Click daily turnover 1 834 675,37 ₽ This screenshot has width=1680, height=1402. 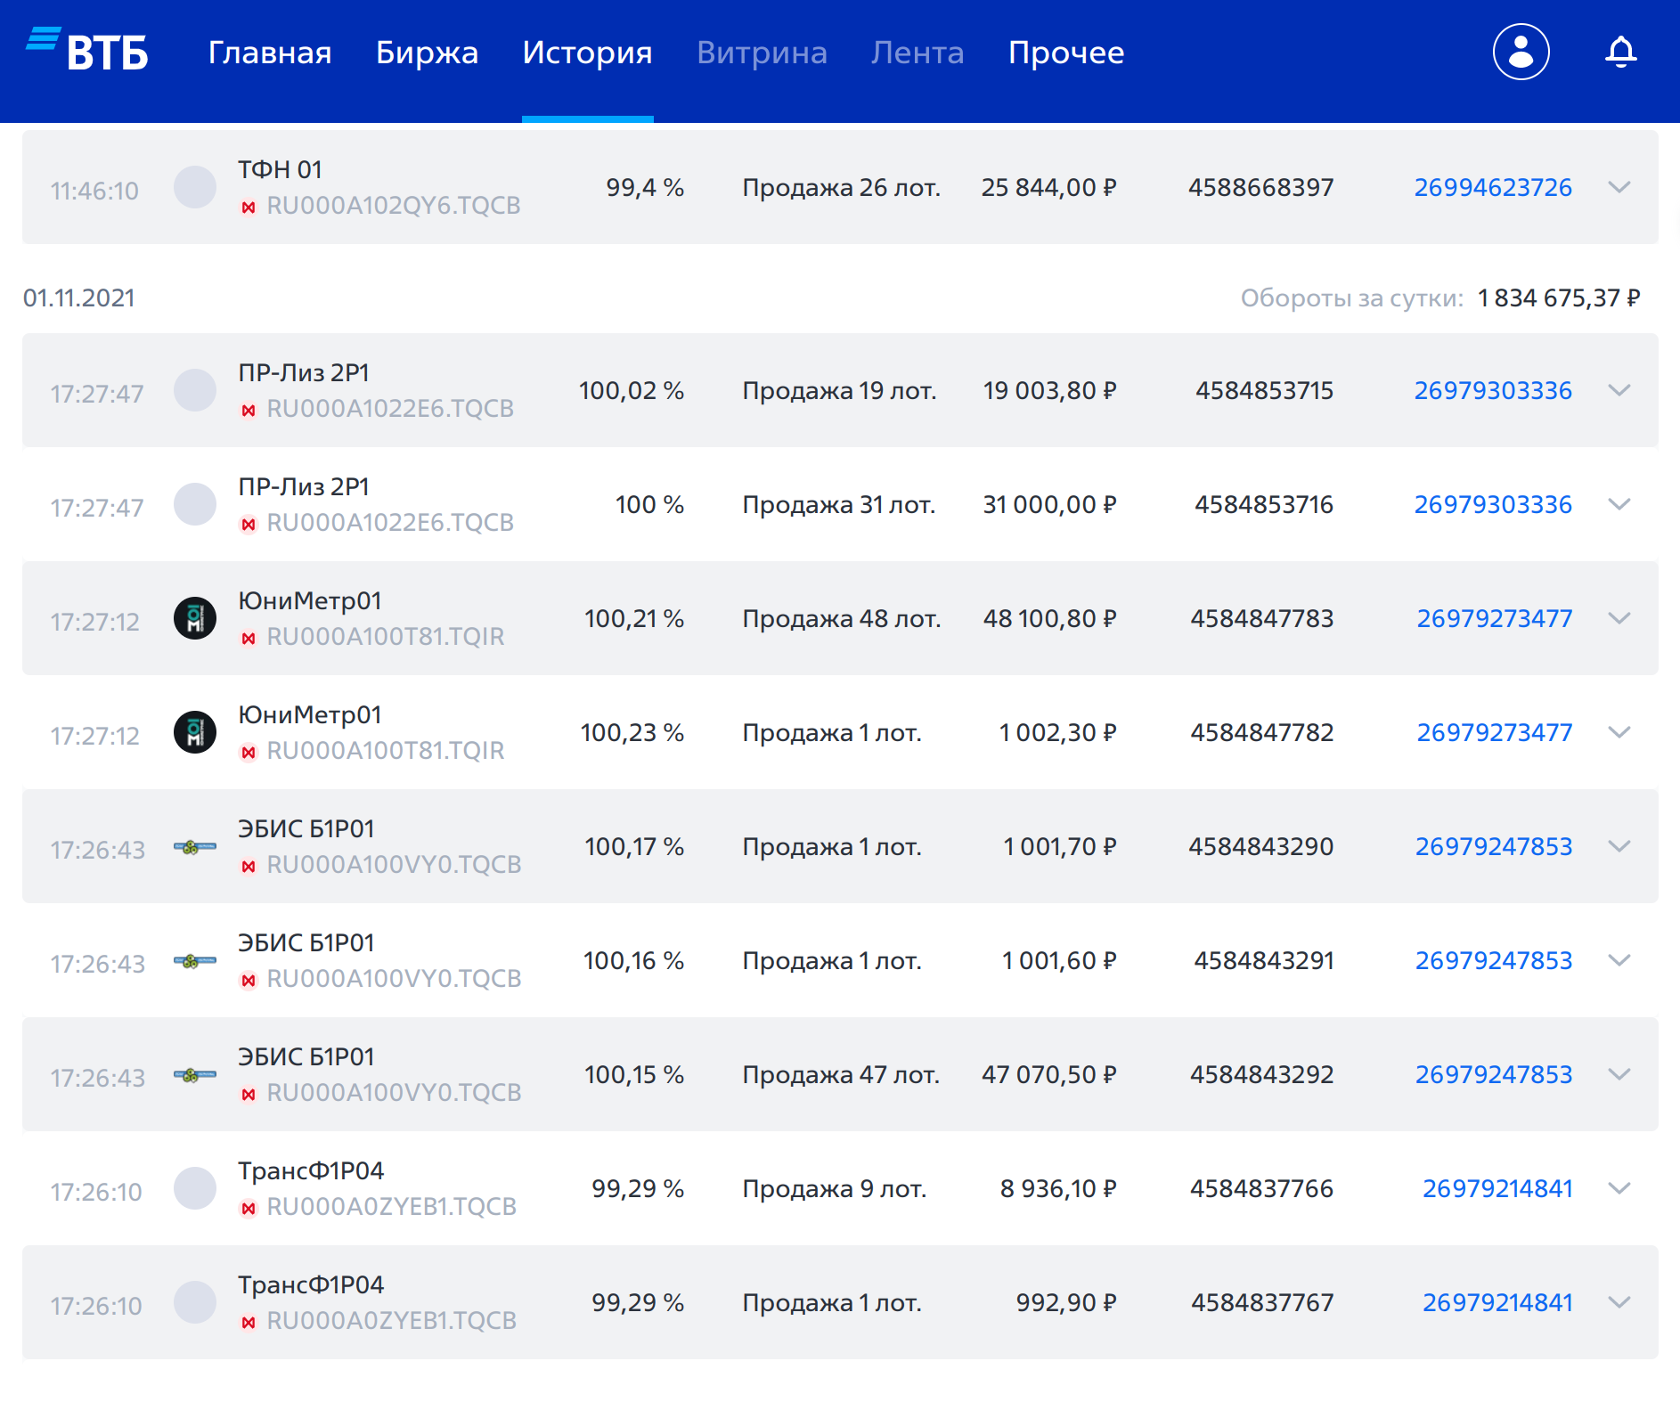[1558, 298]
